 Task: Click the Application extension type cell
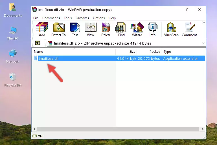coord(181,58)
